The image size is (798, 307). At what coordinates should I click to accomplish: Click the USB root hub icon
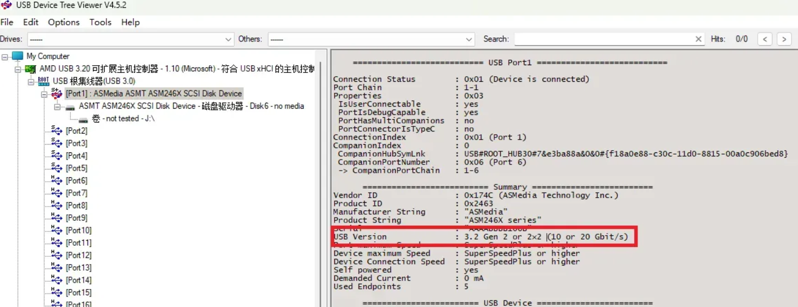tap(43, 81)
